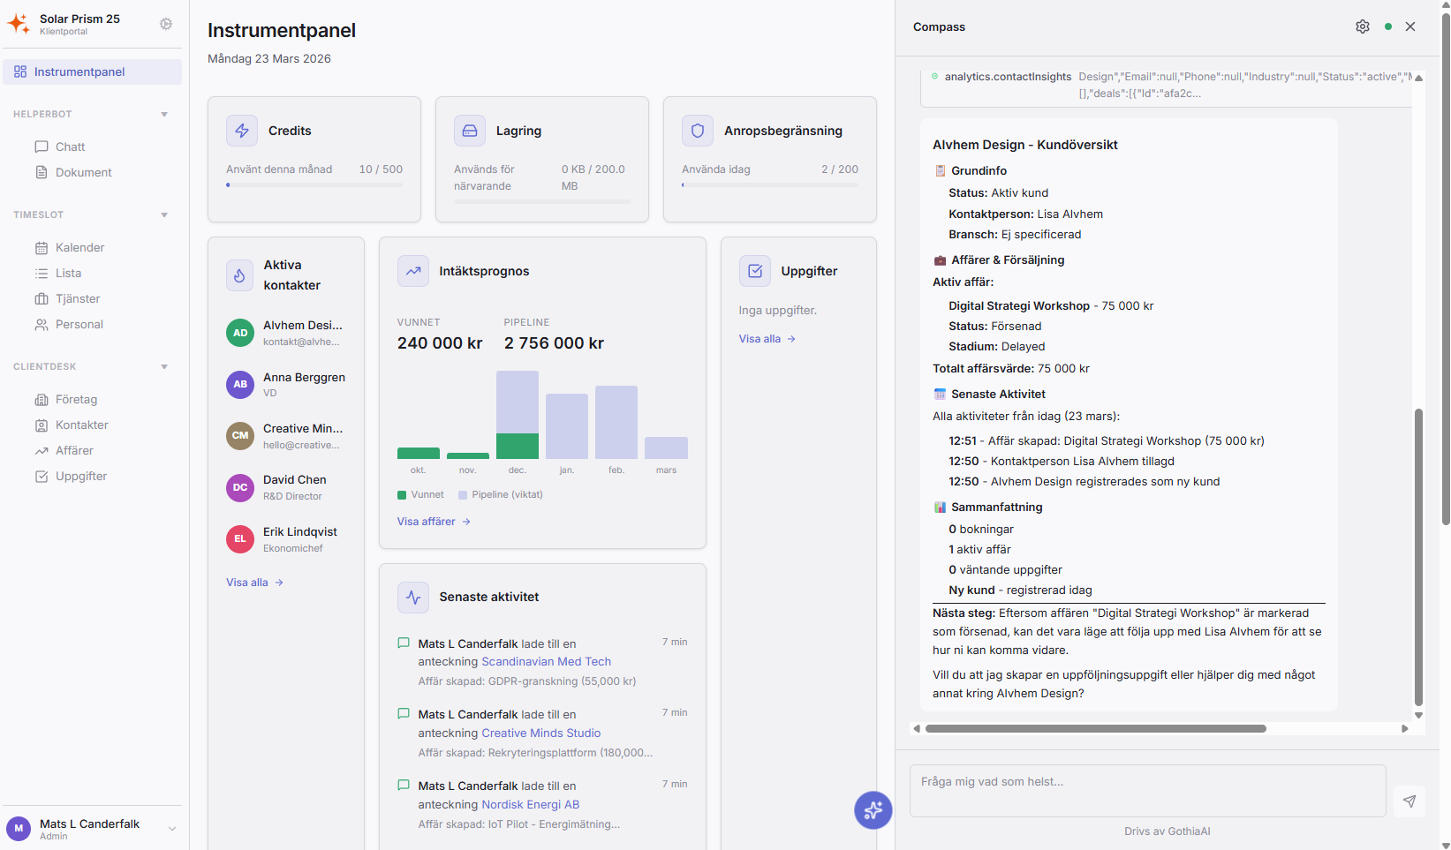Viewport: 1451px width, 850px height.
Task: Toggle the Vunnet legend under the revenue chart
Action: point(420,494)
